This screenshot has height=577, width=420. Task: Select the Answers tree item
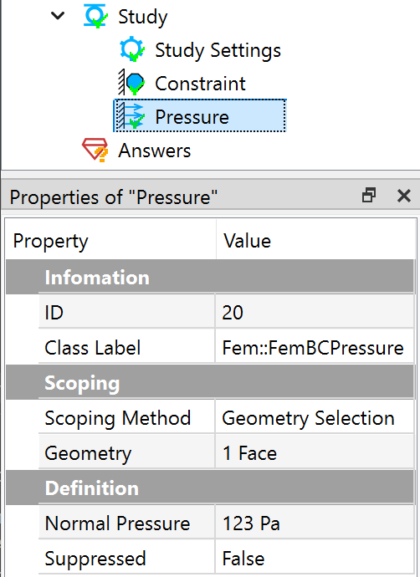click(x=154, y=151)
